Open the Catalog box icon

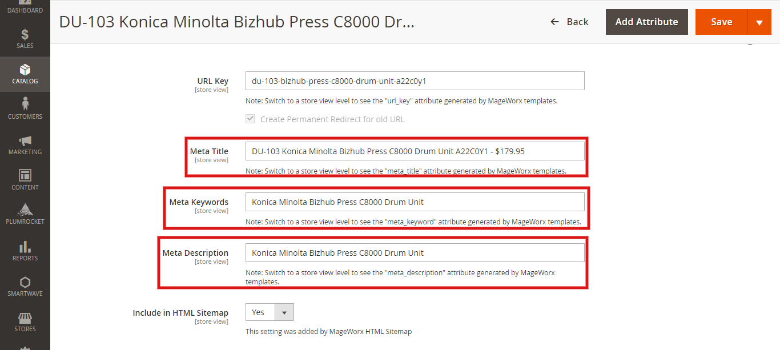(25, 70)
